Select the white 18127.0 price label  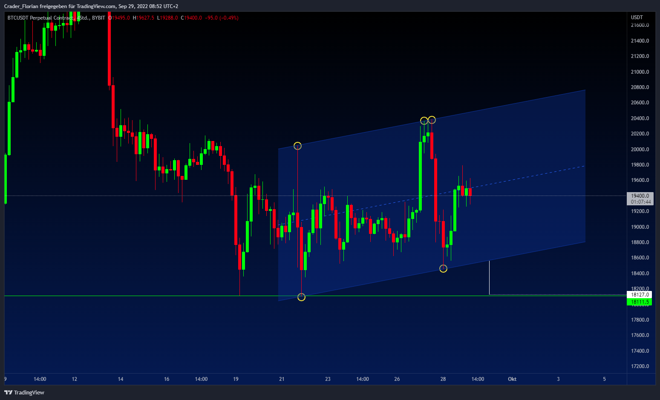pos(640,295)
